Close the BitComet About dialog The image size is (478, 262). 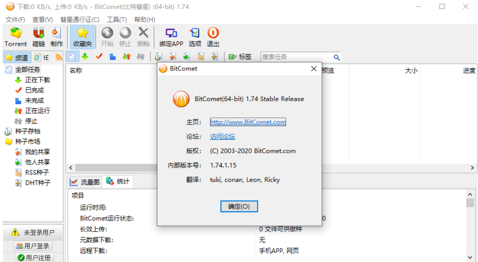[x=314, y=69]
